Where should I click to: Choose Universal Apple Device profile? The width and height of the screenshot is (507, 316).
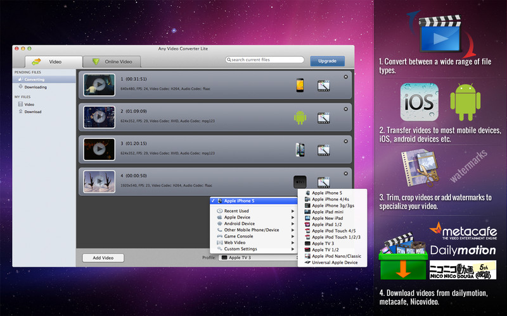[332, 262]
